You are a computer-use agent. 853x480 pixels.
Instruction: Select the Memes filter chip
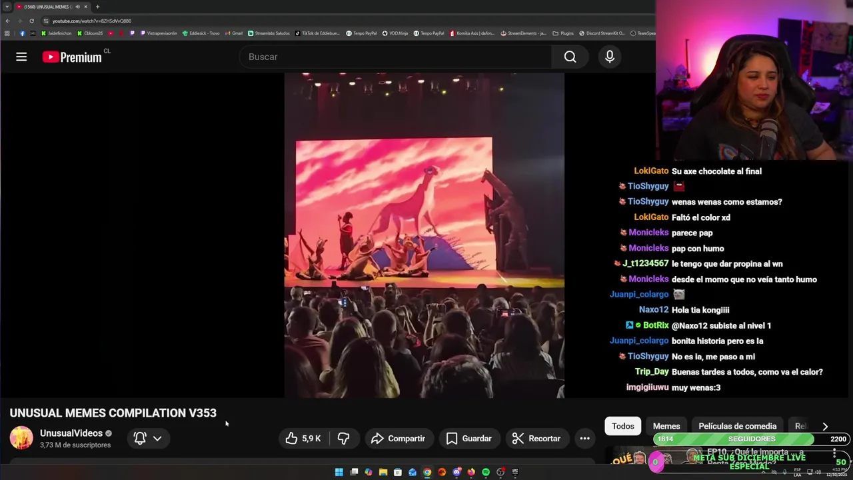pyautogui.click(x=666, y=426)
